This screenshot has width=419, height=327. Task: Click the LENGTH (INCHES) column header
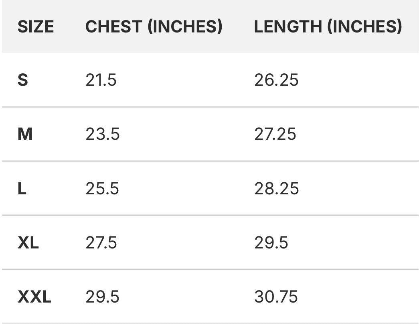(x=328, y=27)
